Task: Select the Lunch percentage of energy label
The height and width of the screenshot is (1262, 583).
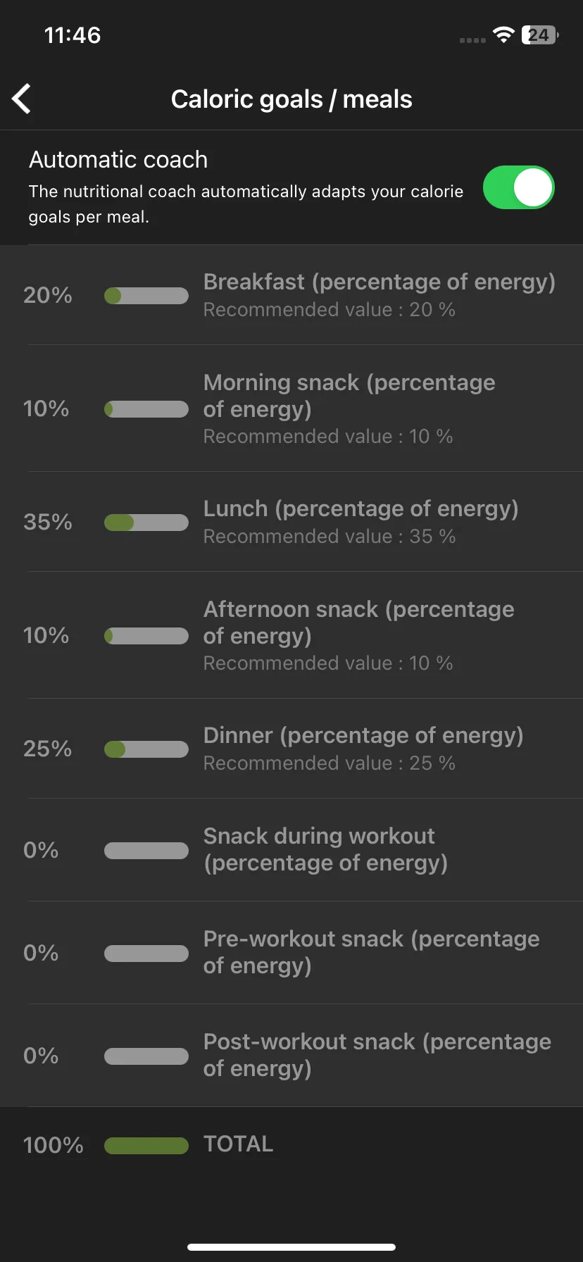Action: (361, 509)
